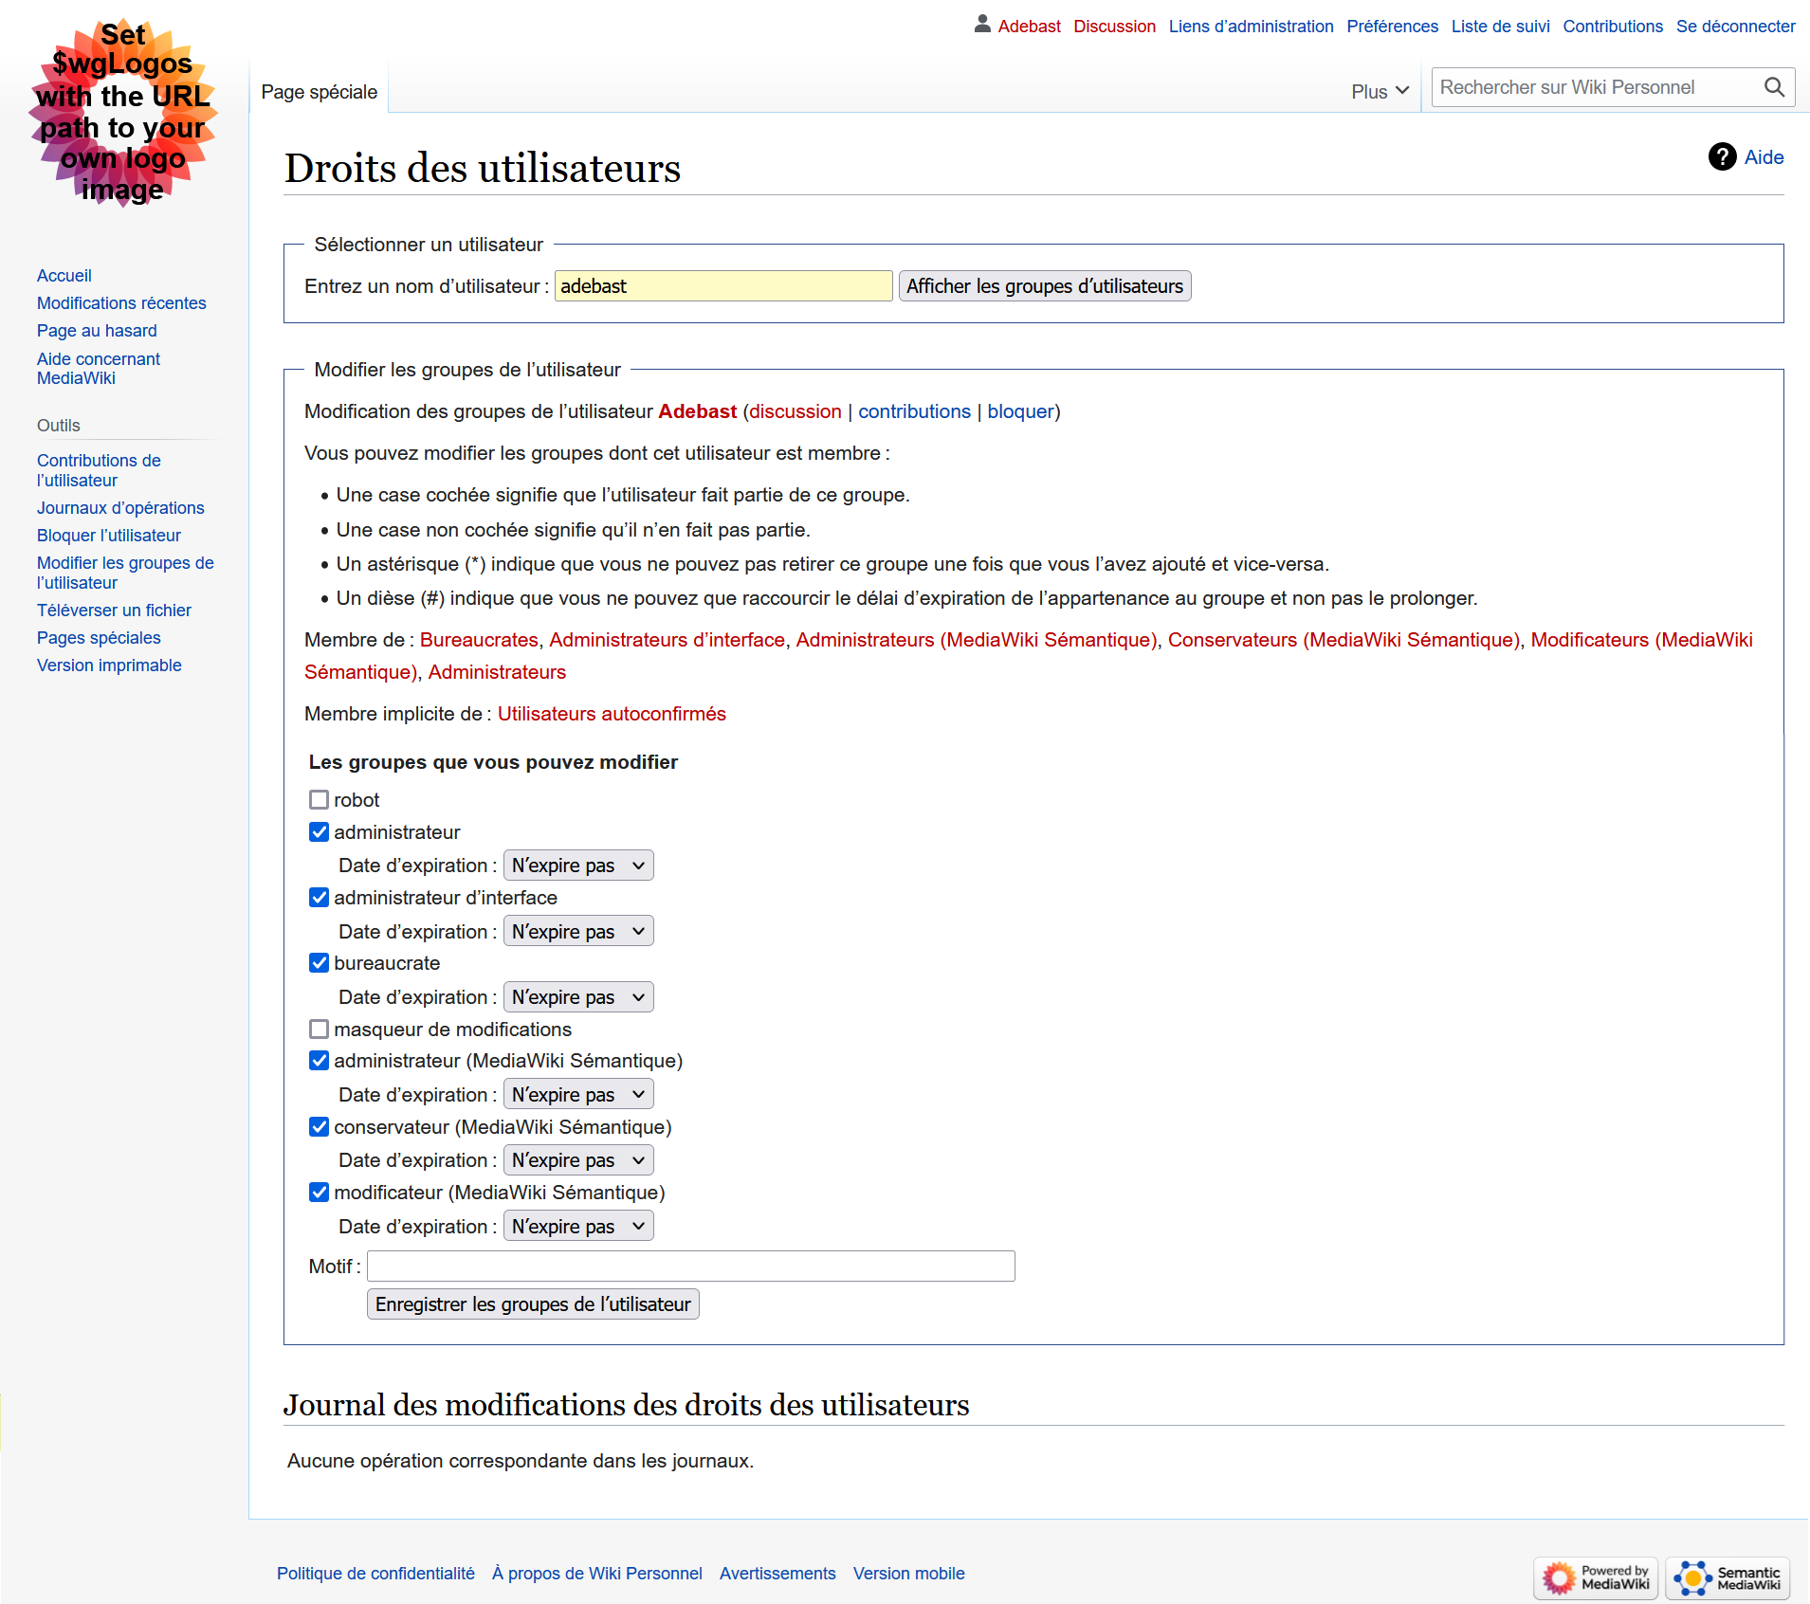Click the wiki logo image

(123, 113)
